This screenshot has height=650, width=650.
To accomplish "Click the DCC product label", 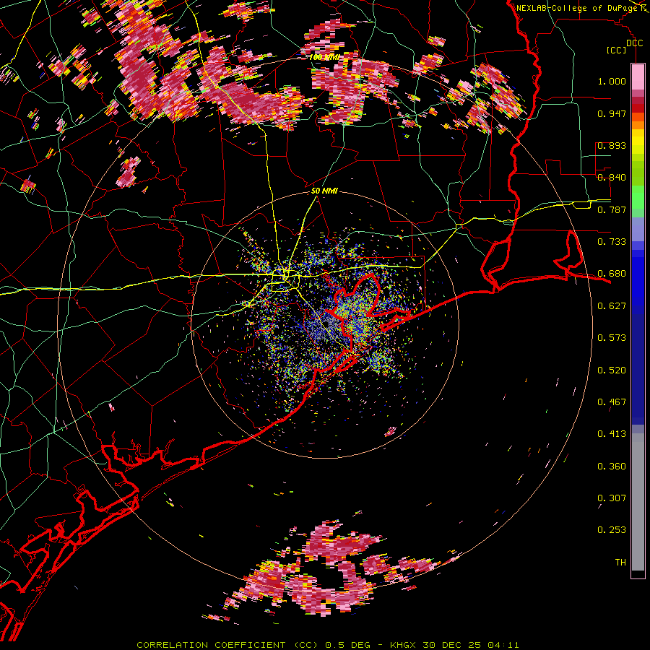I will 635,43.
